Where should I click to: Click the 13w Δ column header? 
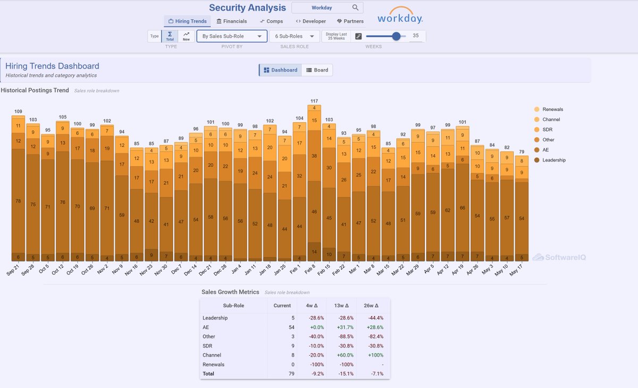click(341, 306)
